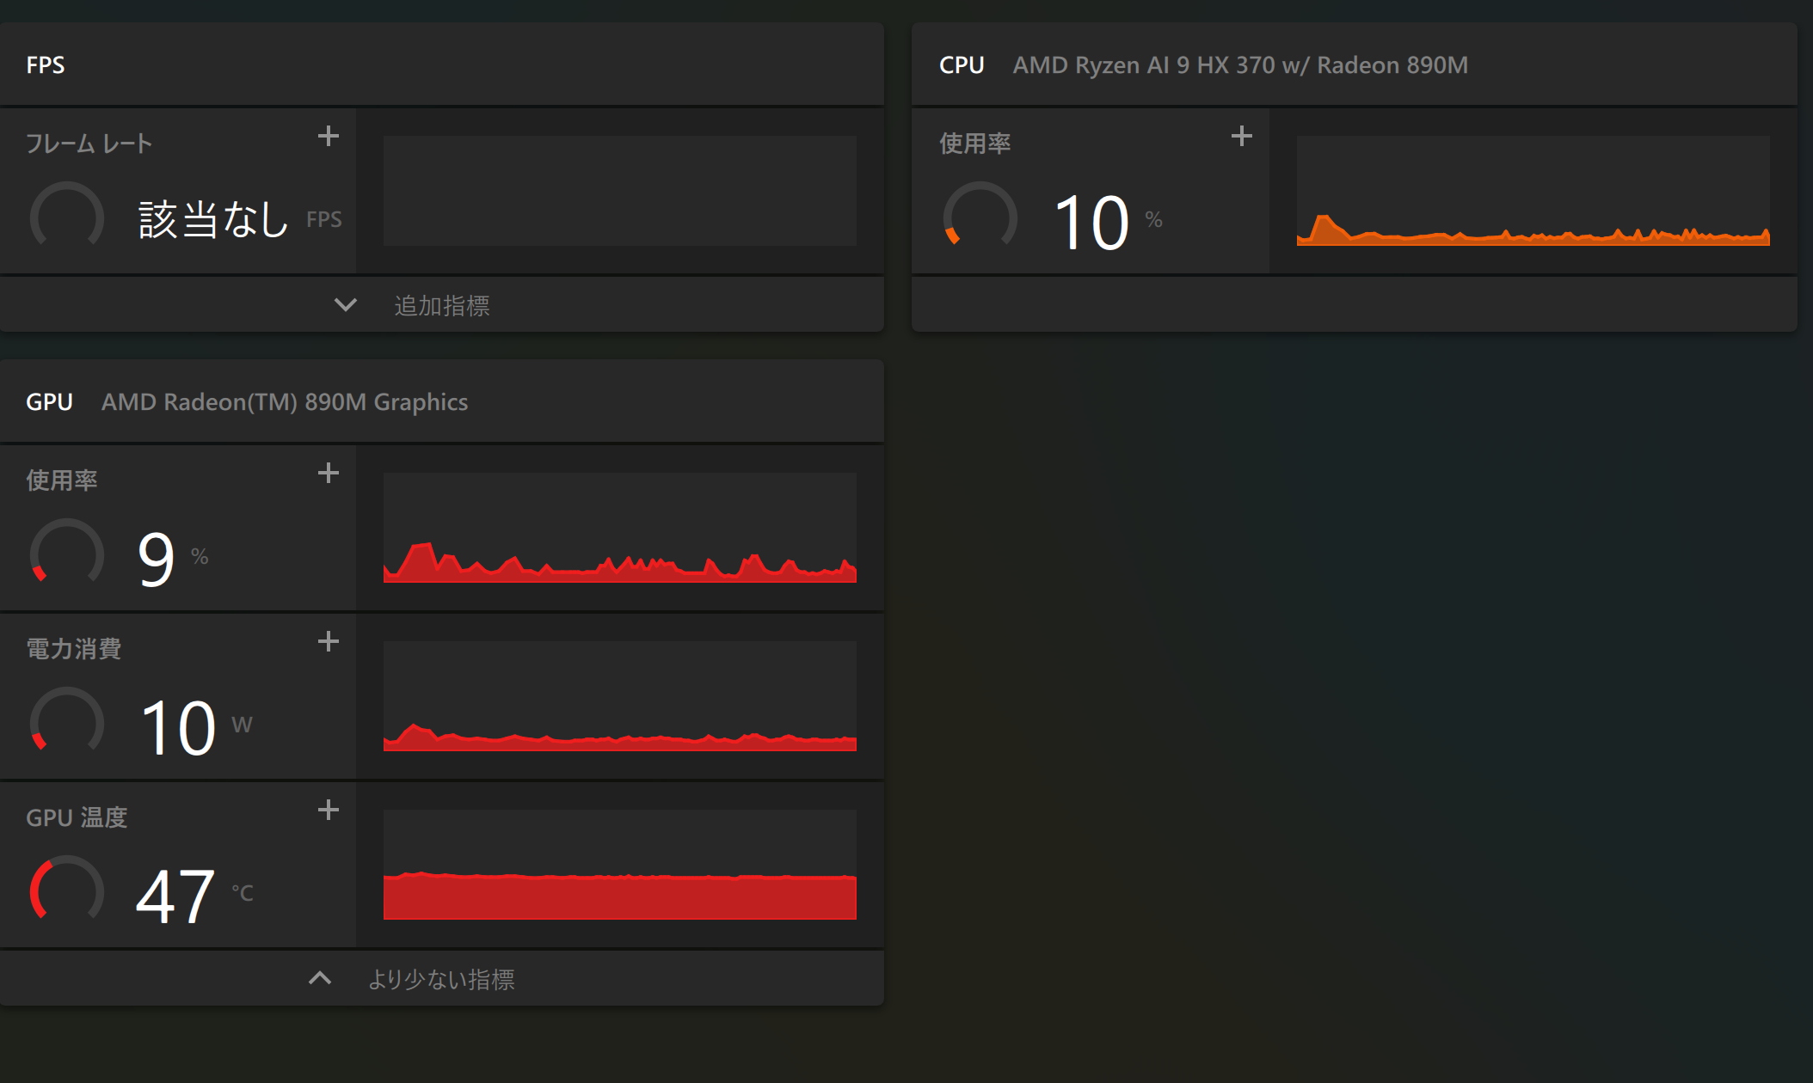Click plus icon beside CPU 使用率
The width and height of the screenshot is (1813, 1083).
click(1241, 136)
